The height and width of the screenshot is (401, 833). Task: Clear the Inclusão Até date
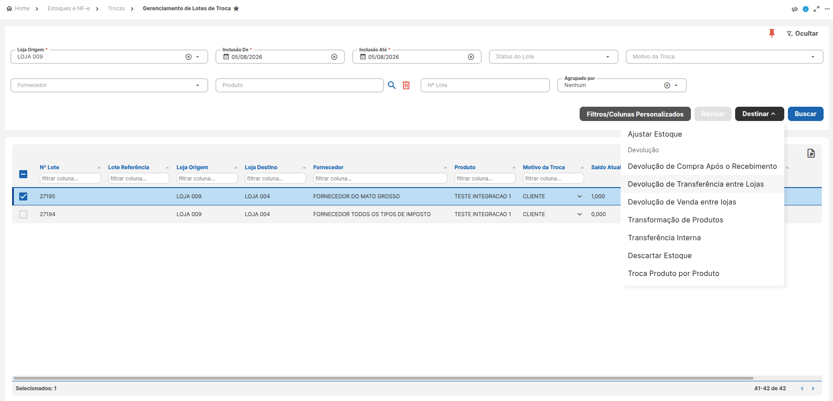point(471,57)
